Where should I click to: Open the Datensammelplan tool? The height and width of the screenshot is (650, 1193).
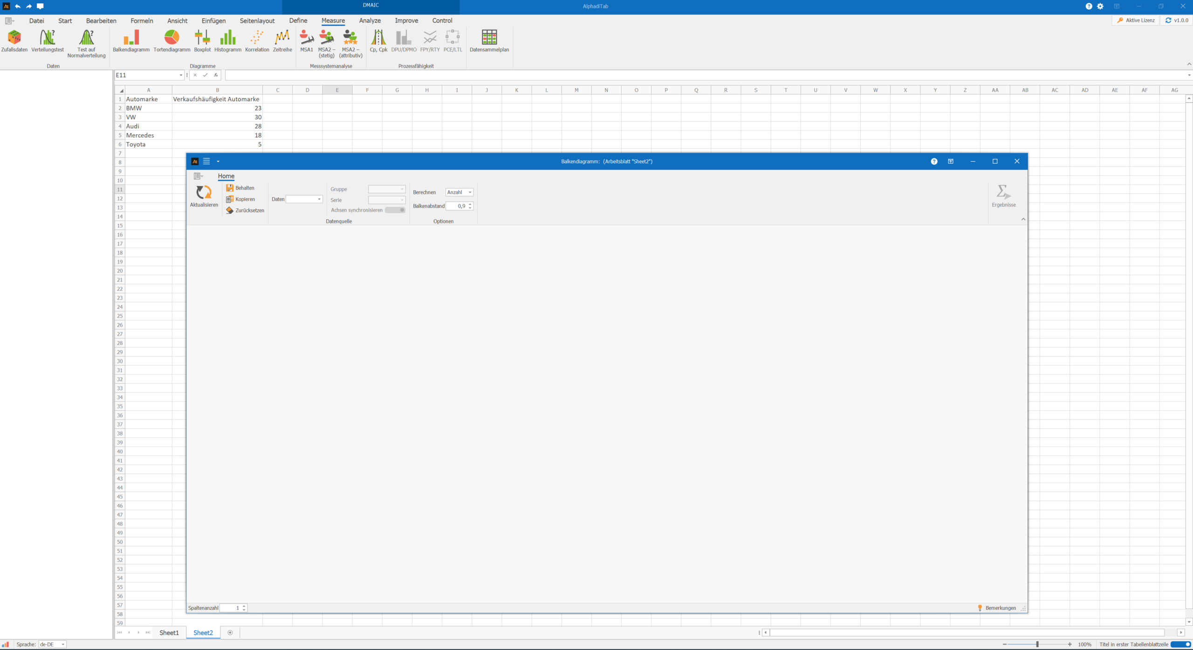[489, 40]
